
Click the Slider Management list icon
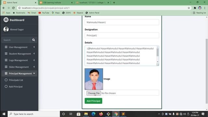point(6,67)
